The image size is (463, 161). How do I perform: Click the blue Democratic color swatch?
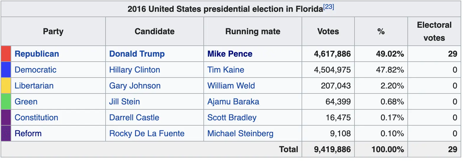point(6,70)
